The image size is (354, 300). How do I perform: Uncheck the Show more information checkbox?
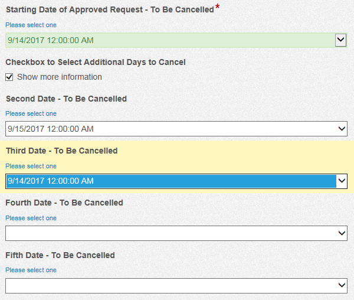tap(9, 77)
